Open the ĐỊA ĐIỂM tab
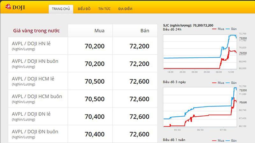The width and height of the screenshot is (255, 143). pyautogui.click(x=125, y=9)
